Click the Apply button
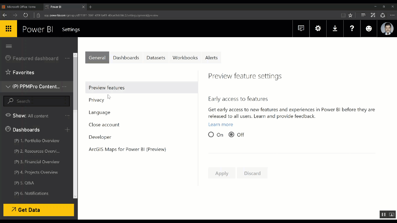 (222, 173)
